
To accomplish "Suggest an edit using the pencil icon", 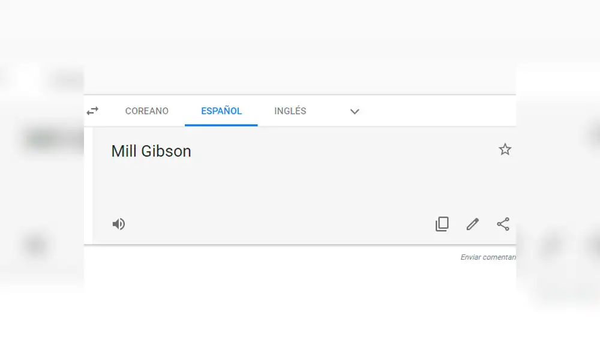I will (x=472, y=223).
